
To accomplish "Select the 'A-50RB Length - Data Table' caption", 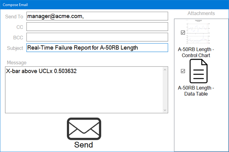I will pos(196,90).
